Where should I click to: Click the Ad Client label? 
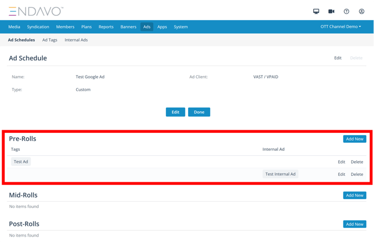tap(198, 77)
